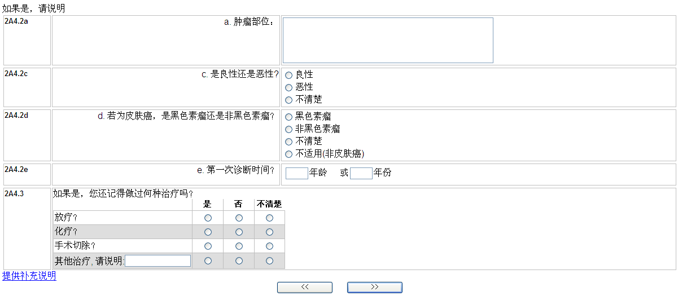Click the 年龄 diagnosis age field

(x=296, y=173)
